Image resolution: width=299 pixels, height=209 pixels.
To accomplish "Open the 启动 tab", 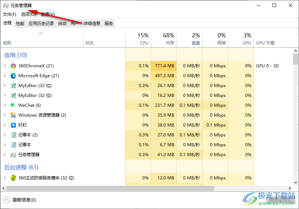I will pos(62,24).
